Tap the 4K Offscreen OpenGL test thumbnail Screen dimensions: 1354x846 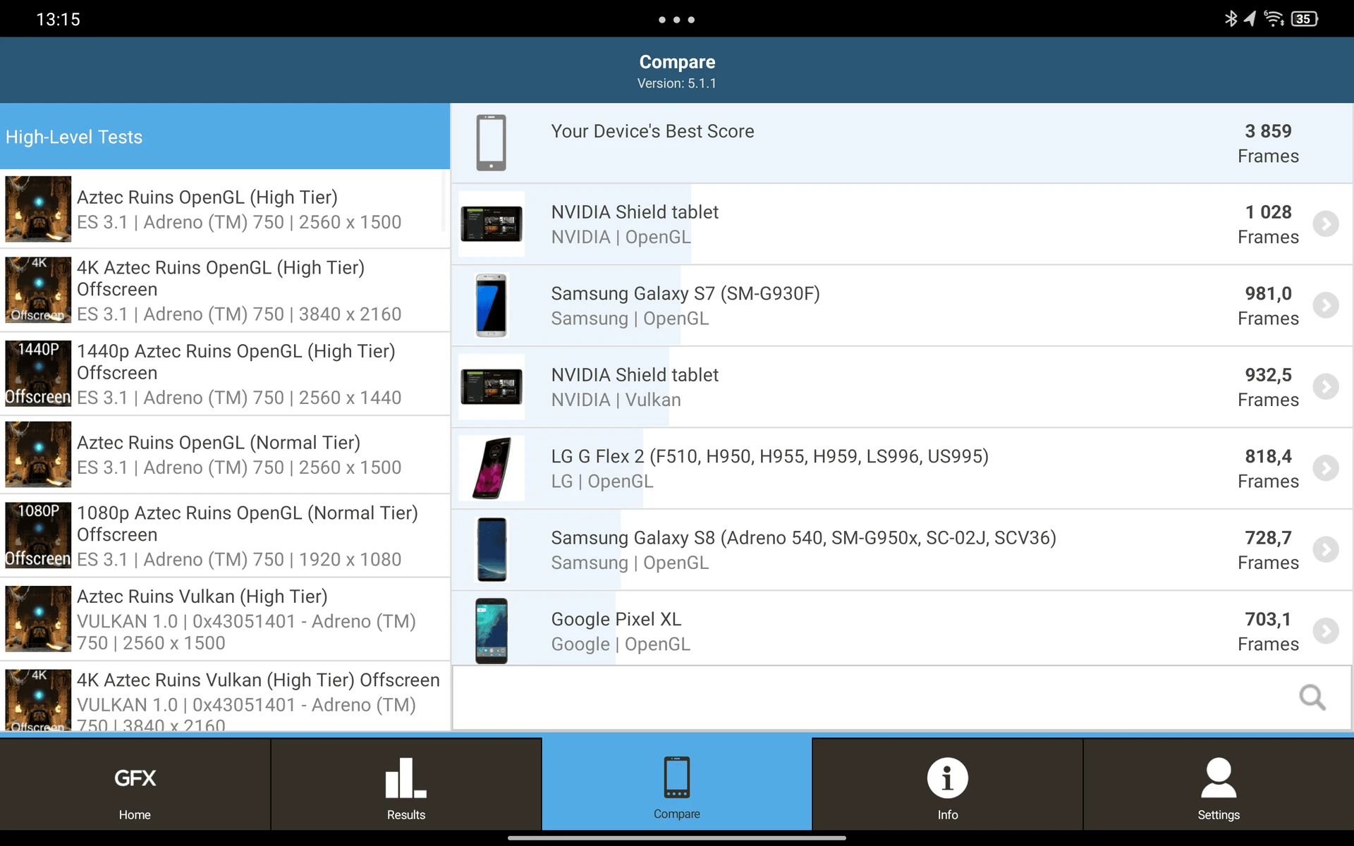click(x=38, y=290)
